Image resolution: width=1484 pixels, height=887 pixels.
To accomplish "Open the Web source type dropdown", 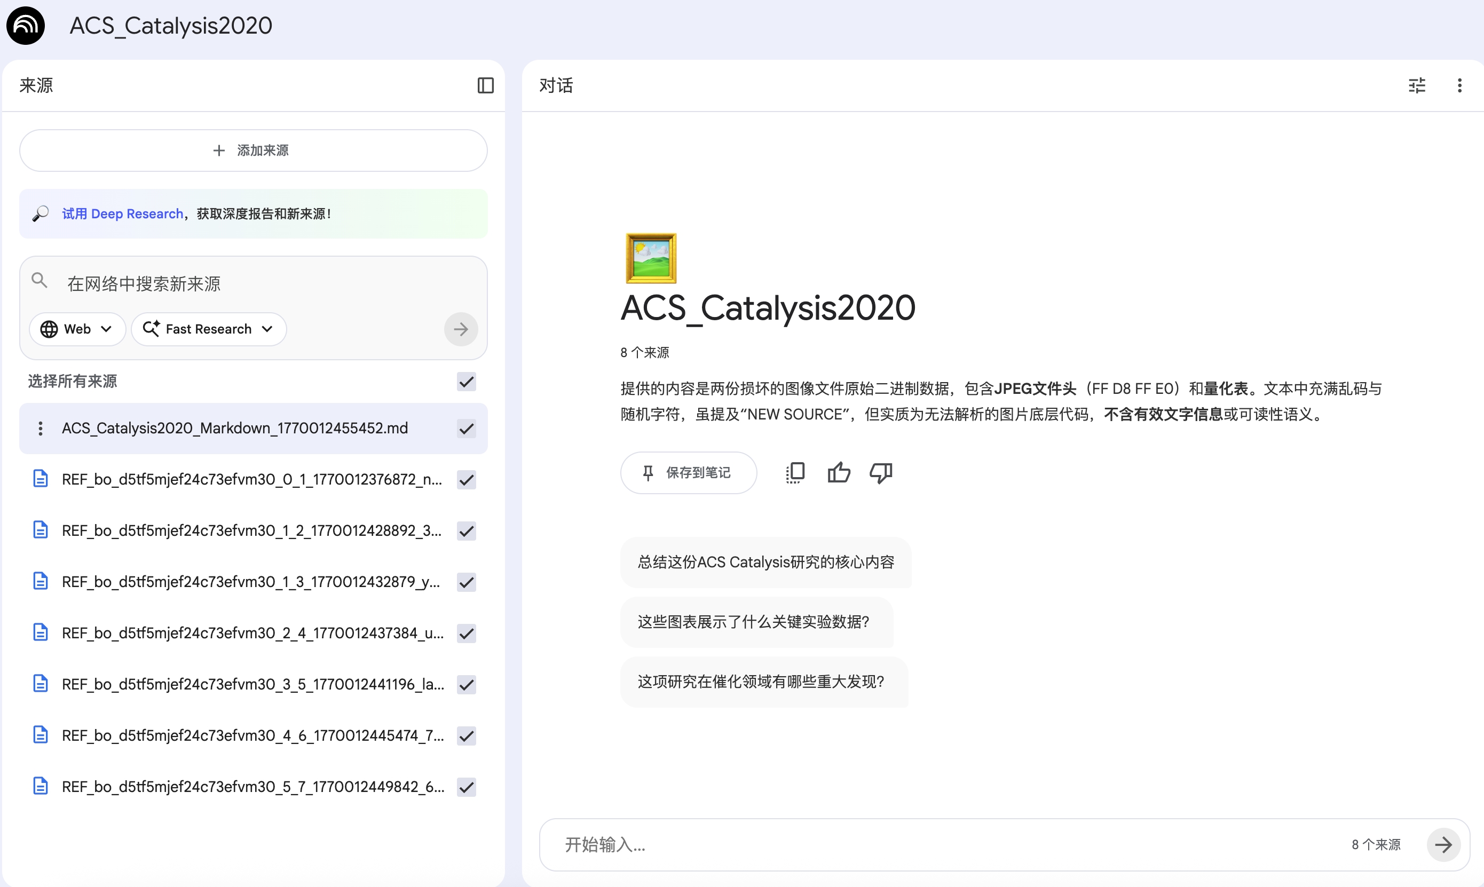I will point(77,329).
